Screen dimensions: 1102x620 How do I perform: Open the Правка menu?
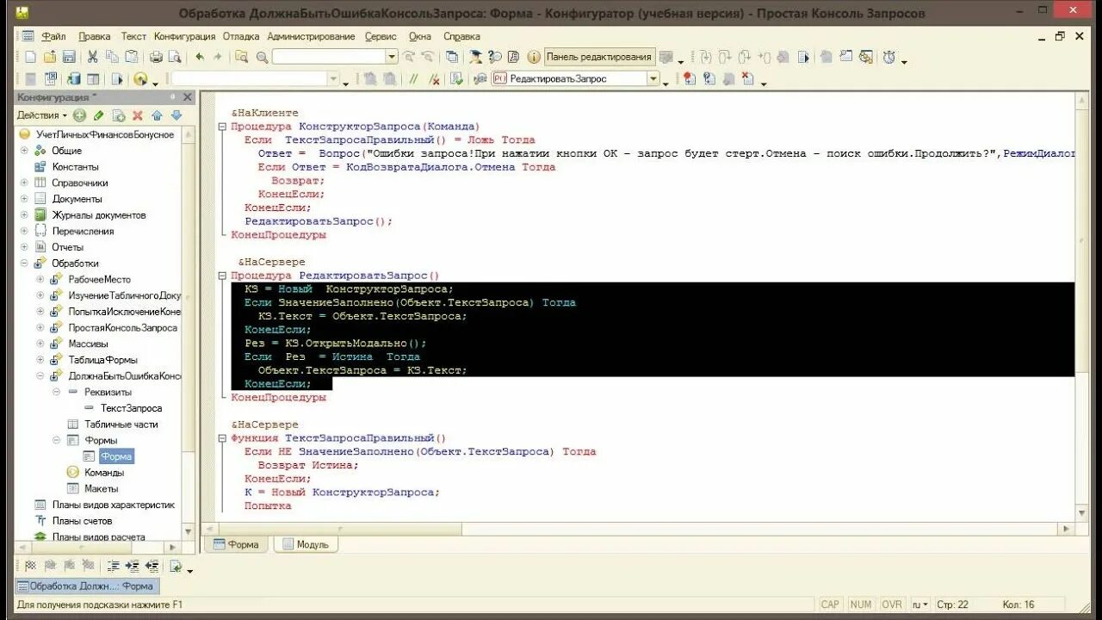tap(94, 36)
